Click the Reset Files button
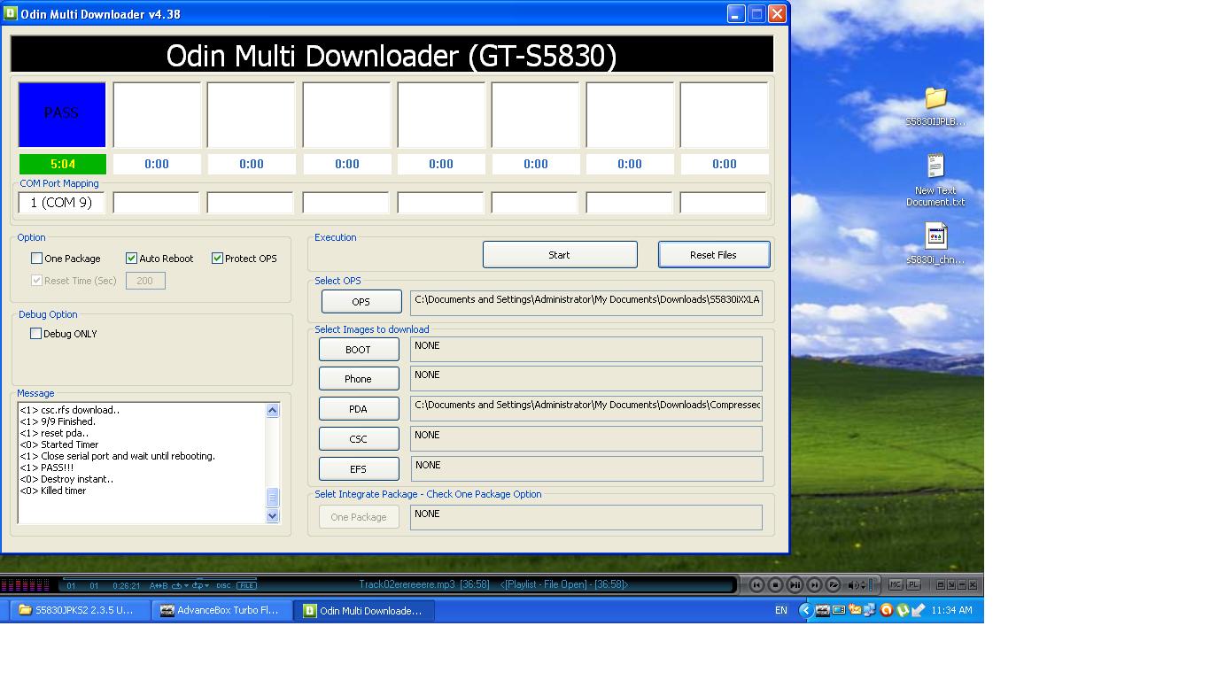This screenshot has height=680, width=1210. click(x=714, y=255)
